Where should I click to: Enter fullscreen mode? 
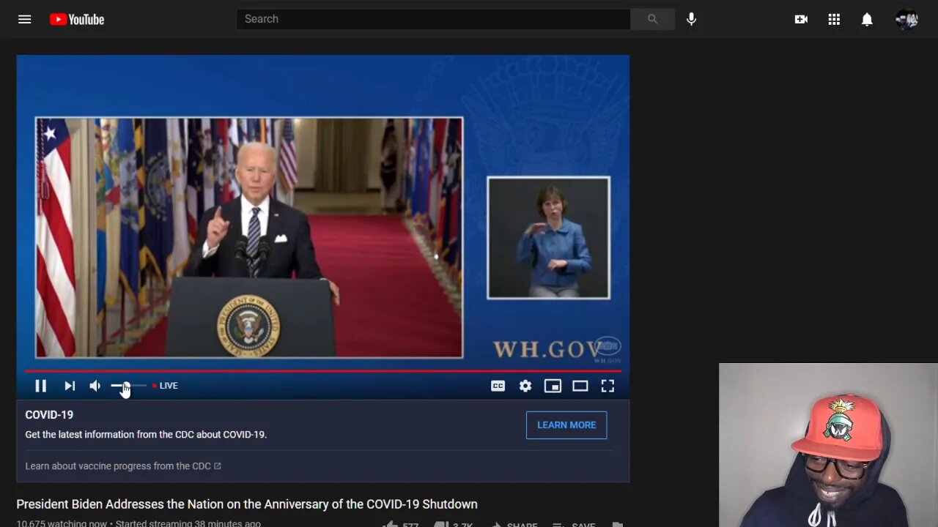tap(608, 386)
